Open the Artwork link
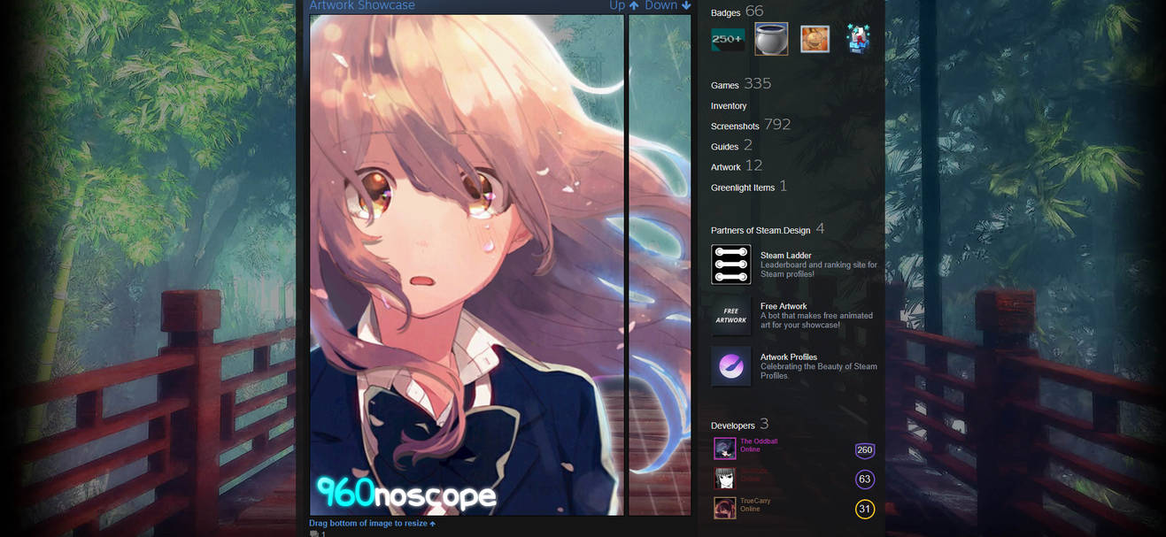Viewport: 1166px width, 537px height. pyautogui.click(x=726, y=167)
